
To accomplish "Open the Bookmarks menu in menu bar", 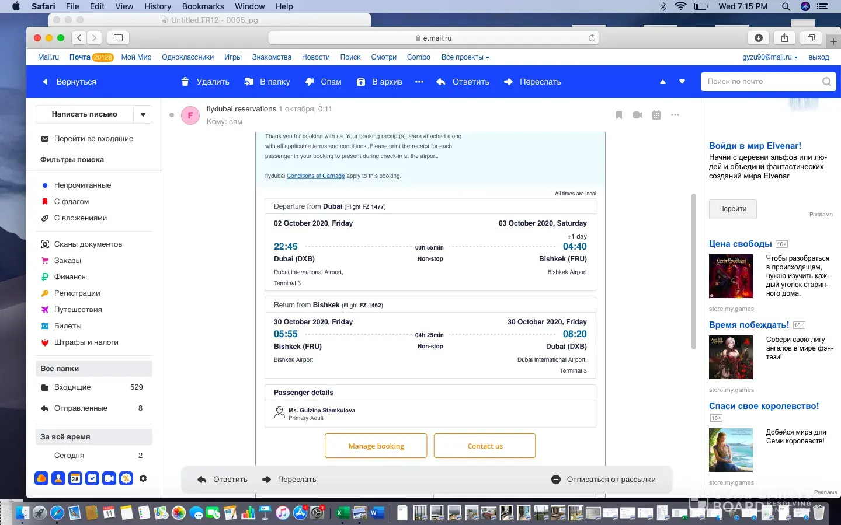I will pyautogui.click(x=203, y=6).
